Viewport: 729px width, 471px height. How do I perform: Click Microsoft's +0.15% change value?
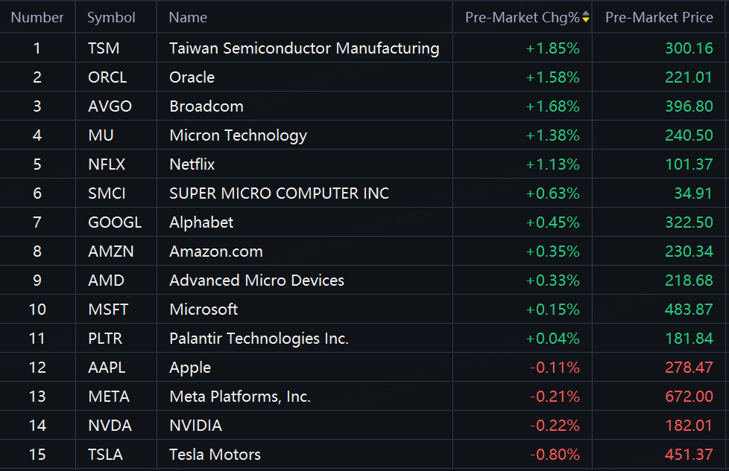pyautogui.click(x=552, y=310)
